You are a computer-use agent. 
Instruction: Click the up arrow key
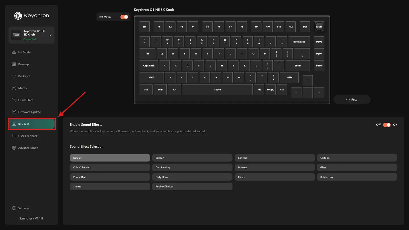[x=308, y=80]
